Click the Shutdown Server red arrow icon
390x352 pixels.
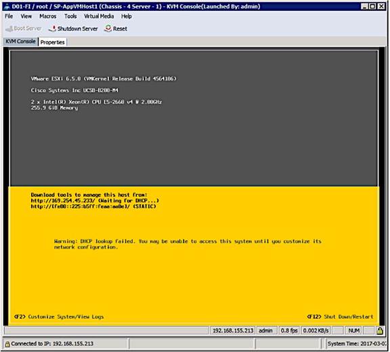[x=52, y=28]
